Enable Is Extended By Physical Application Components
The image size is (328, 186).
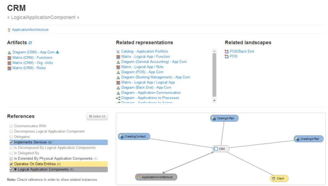tap(12, 159)
